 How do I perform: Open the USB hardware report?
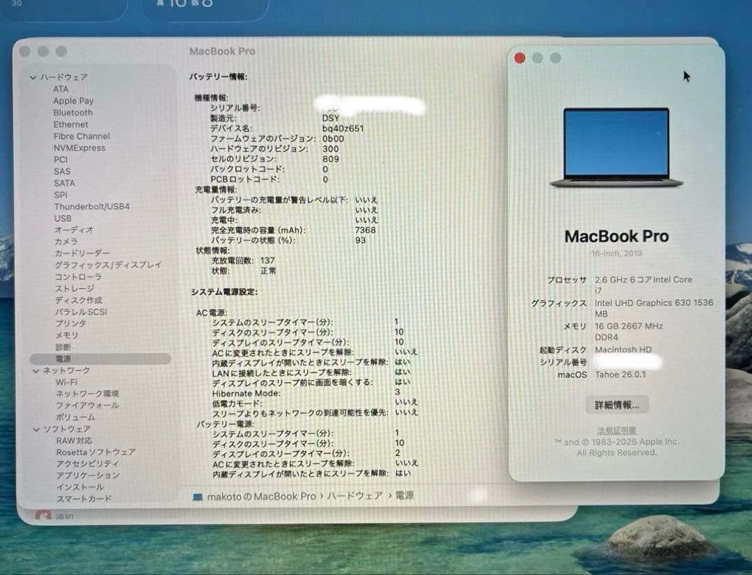click(63, 218)
